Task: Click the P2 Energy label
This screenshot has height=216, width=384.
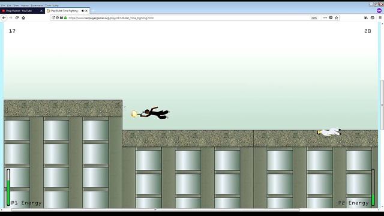Action: [353, 203]
